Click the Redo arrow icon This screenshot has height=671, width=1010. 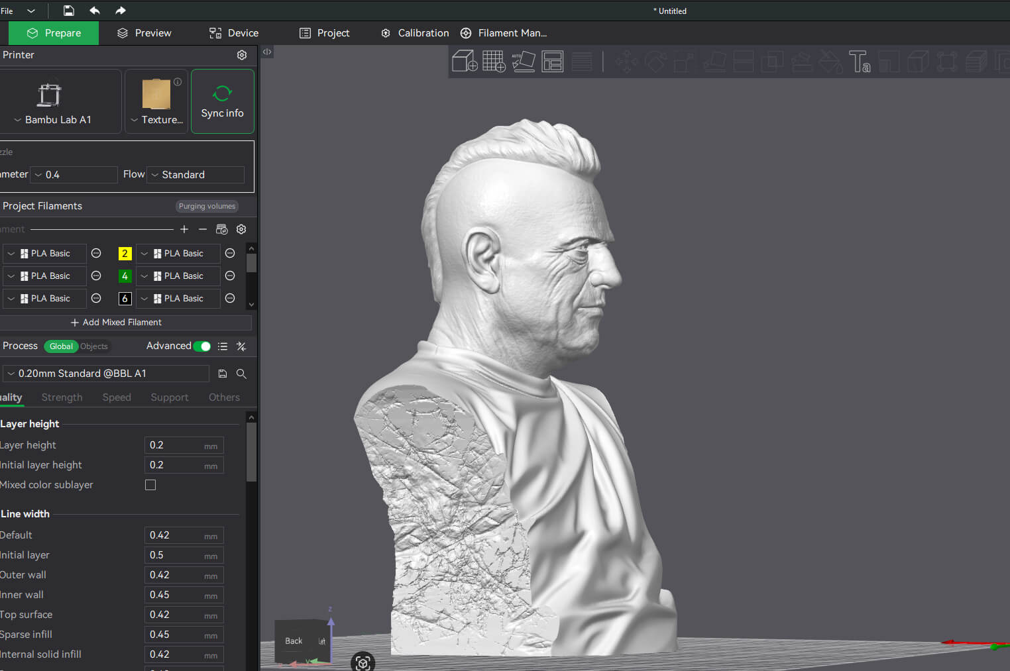pos(120,11)
